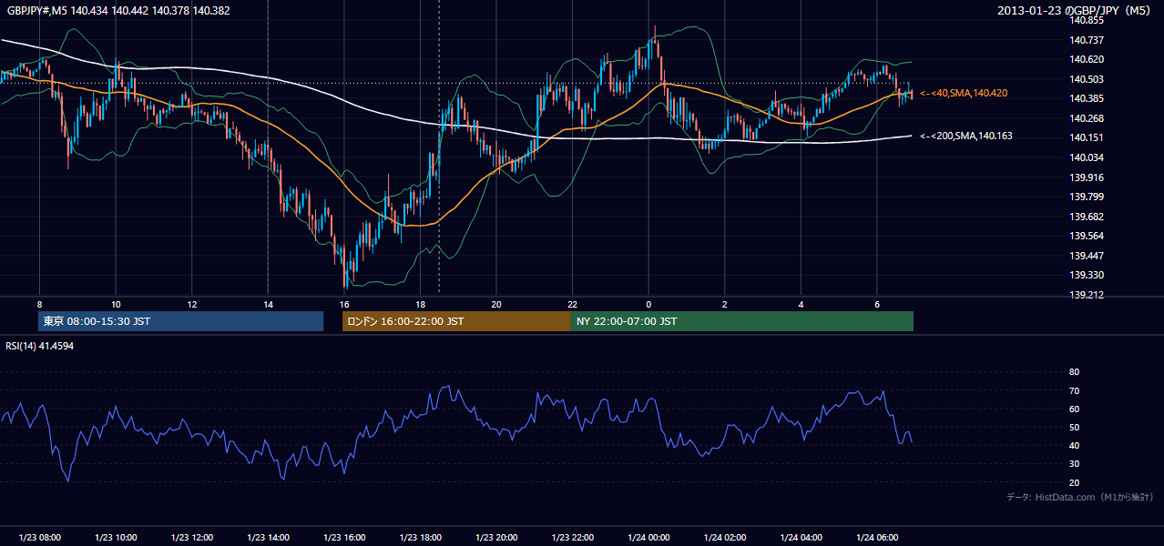Click RSI scale level 50
Screen dimensions: 1164x546
coord(1074,427)
